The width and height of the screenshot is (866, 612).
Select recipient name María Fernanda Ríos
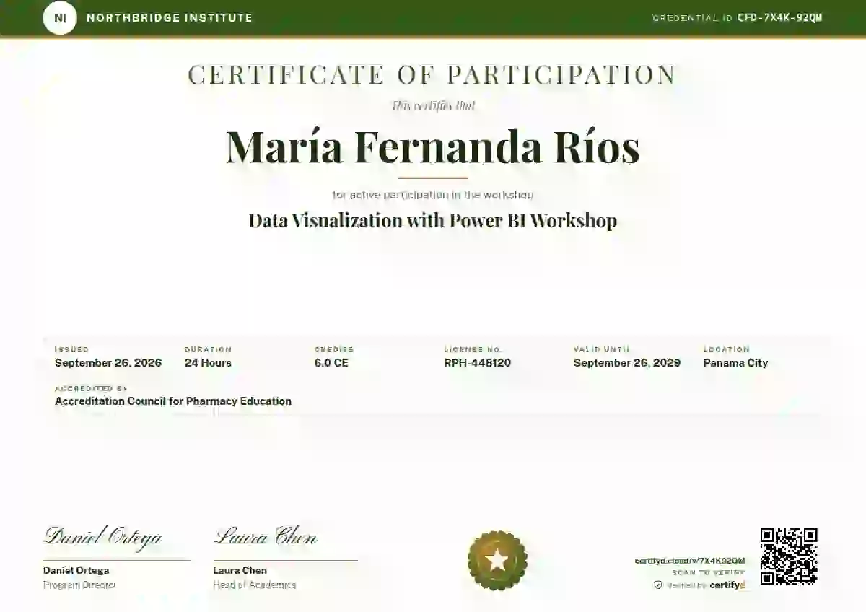point(433,147)
